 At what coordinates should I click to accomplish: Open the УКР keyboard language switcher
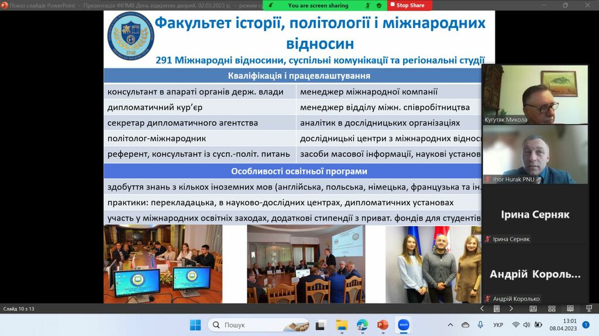[498, 325]
